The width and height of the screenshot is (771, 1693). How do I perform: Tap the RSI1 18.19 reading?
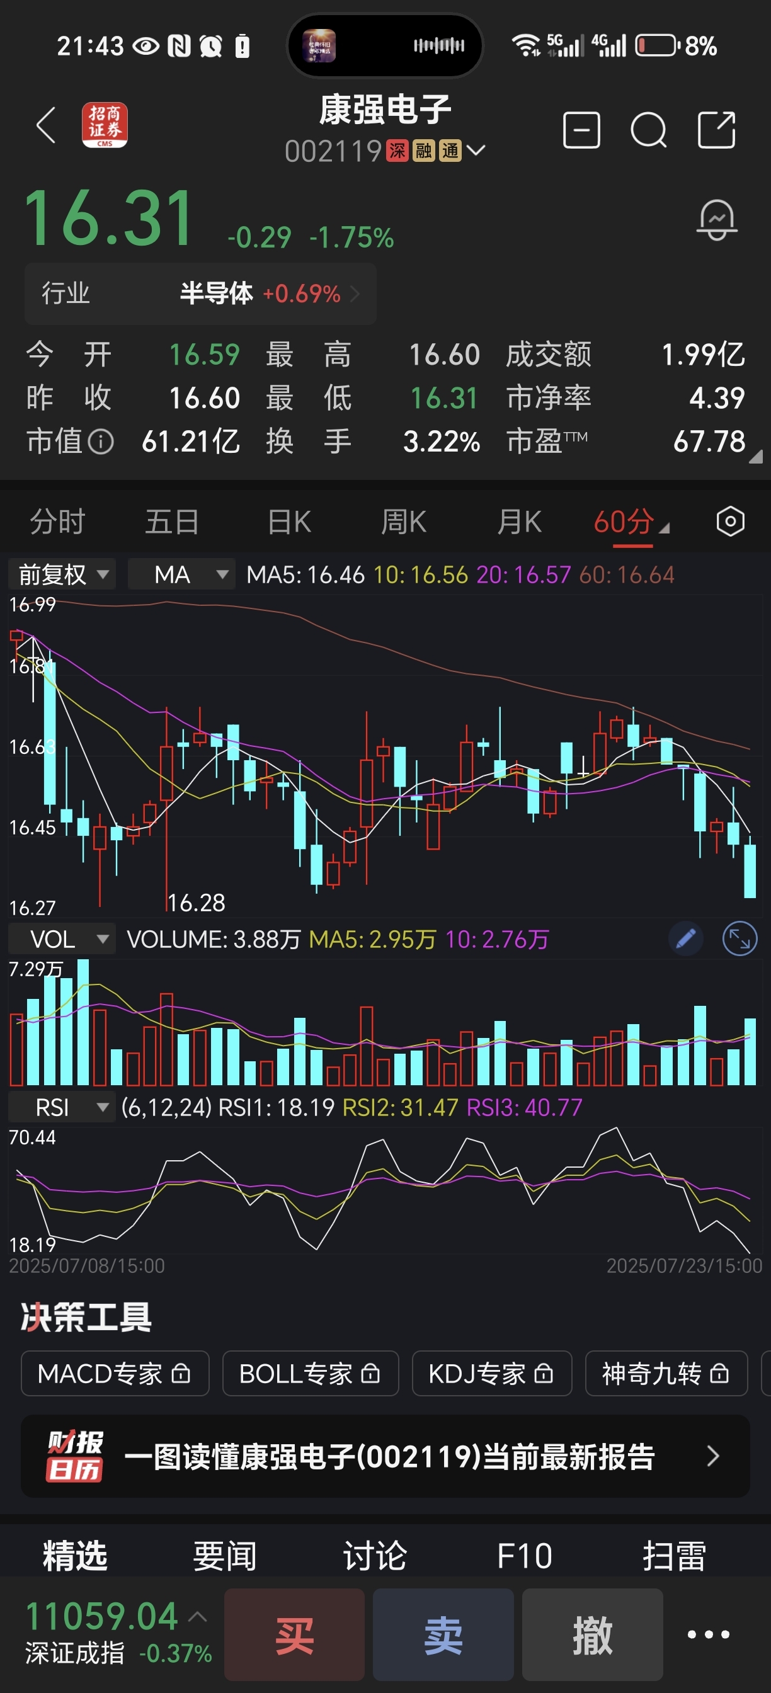point(276,1107)
